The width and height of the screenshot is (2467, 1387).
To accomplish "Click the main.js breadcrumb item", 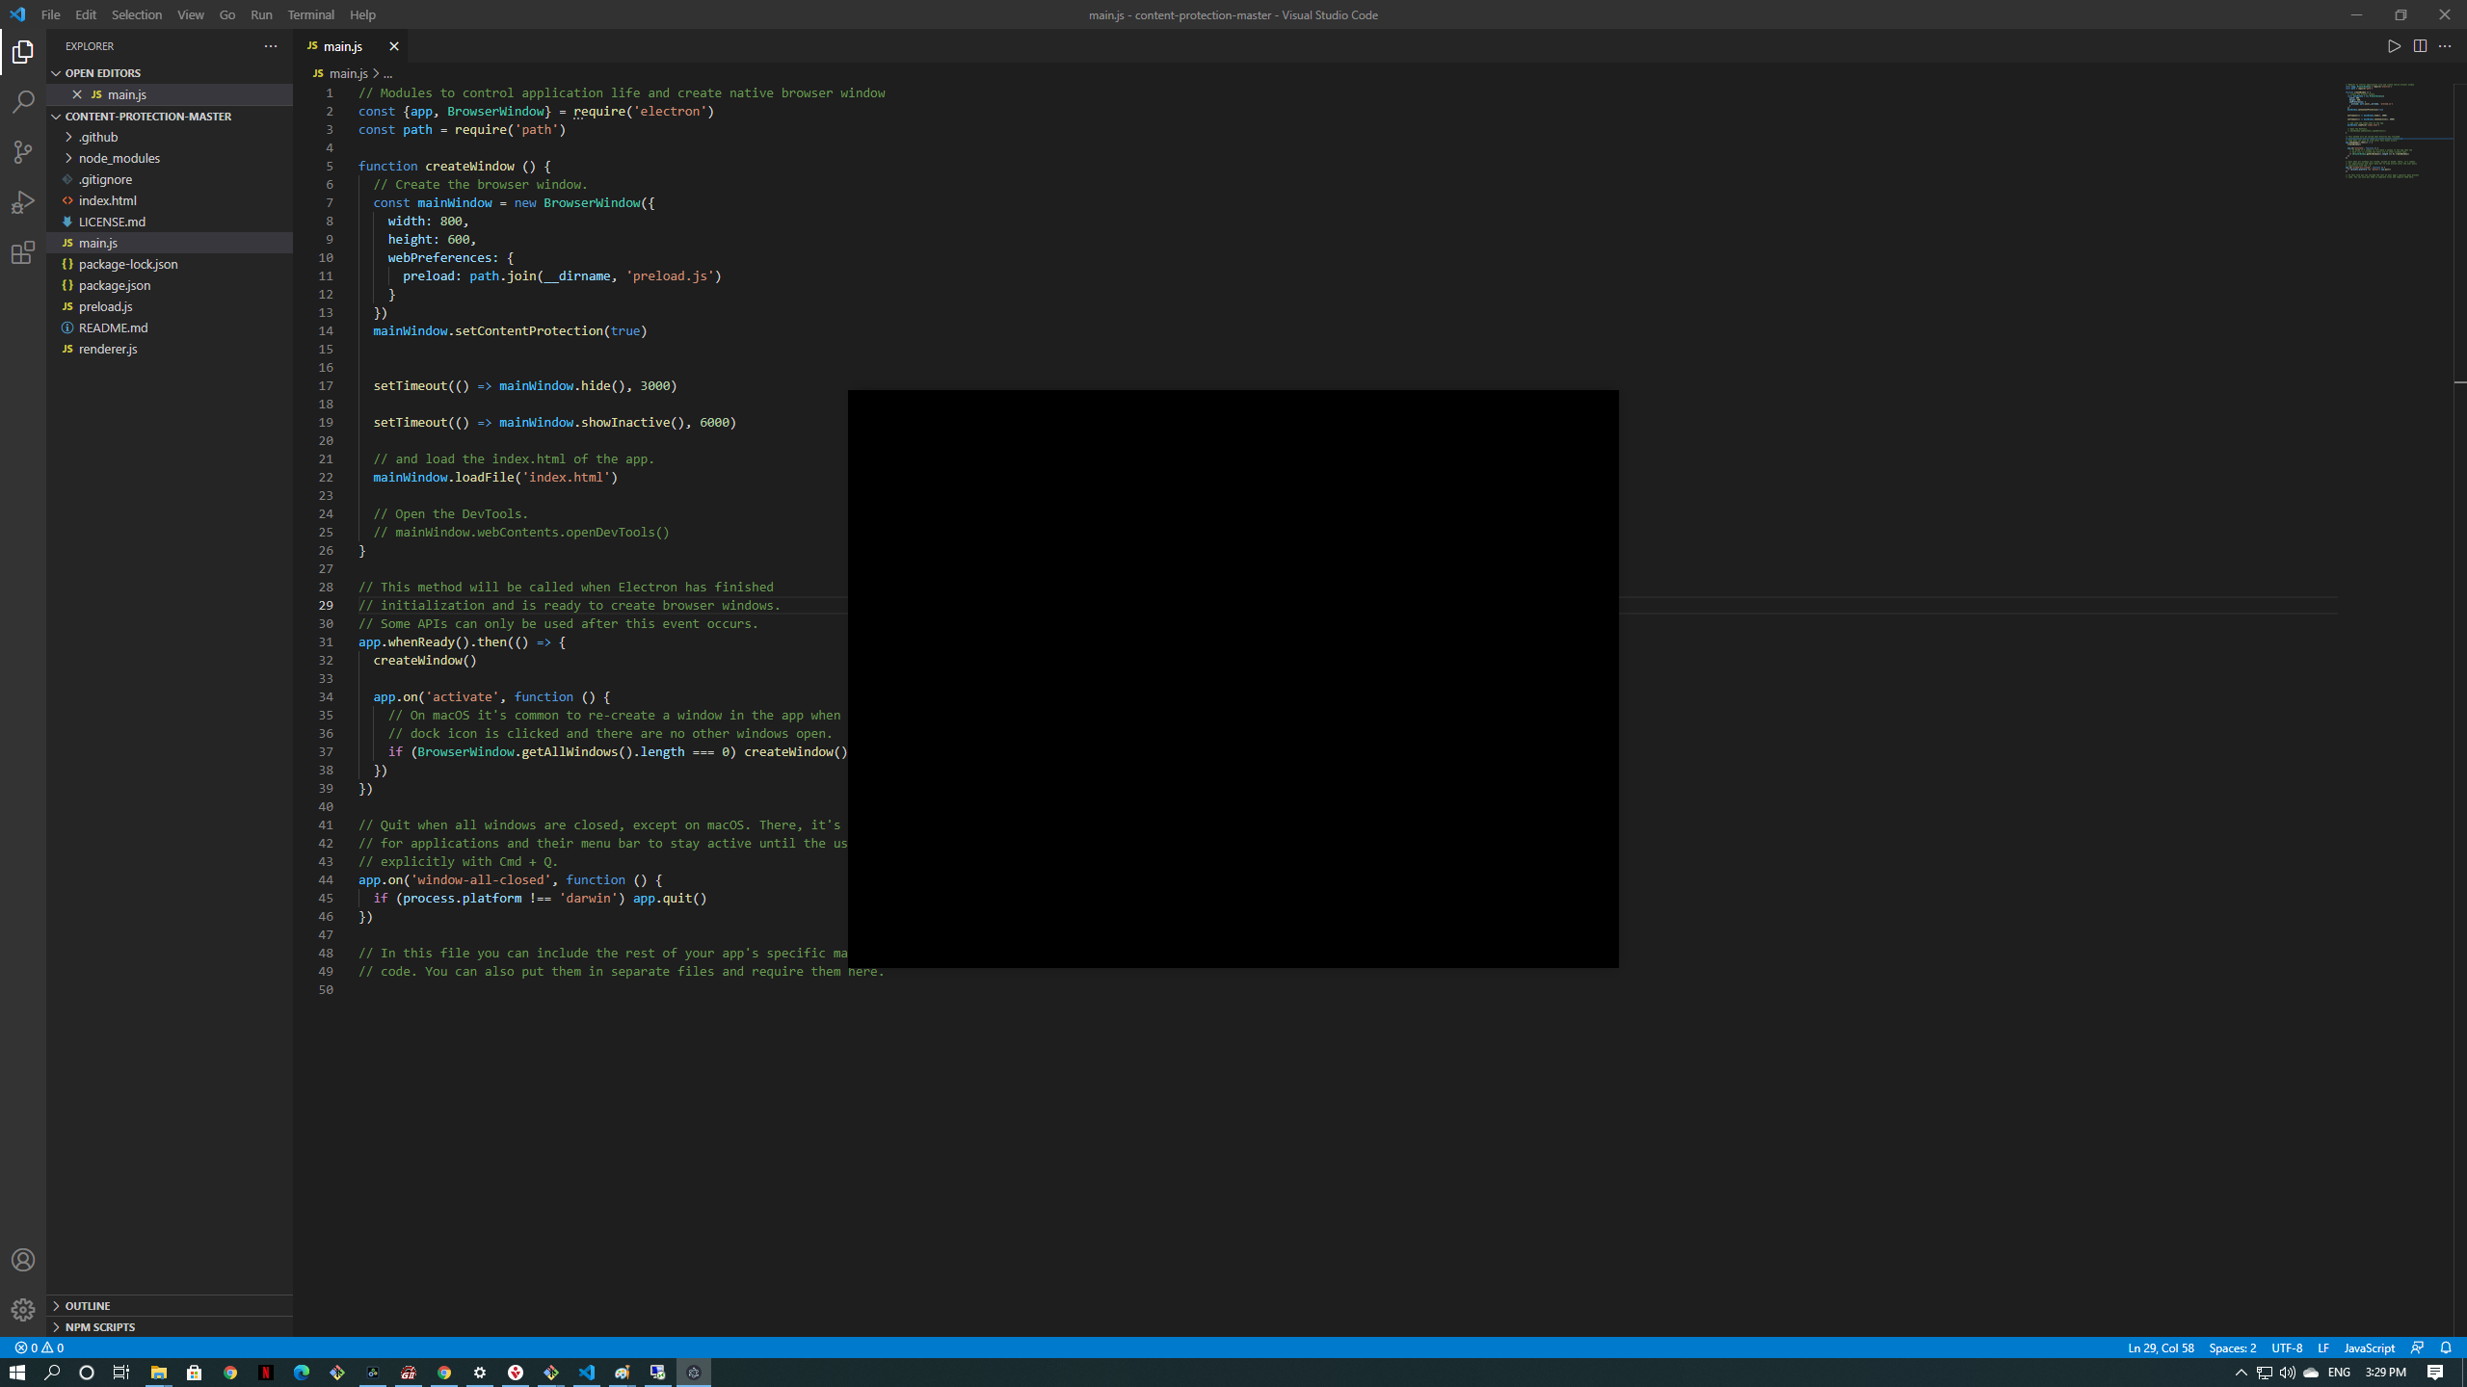I will tap(340, 73).
